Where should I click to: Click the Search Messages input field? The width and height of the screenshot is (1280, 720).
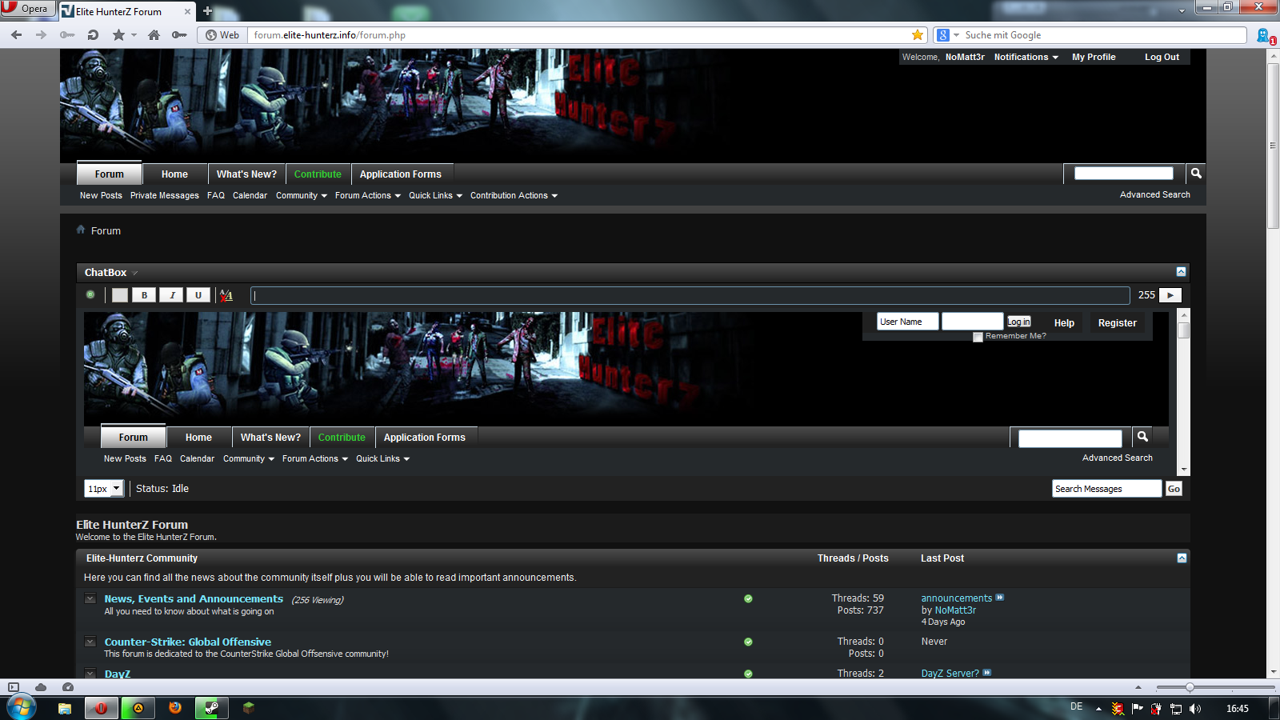[x=1106, y=489]
